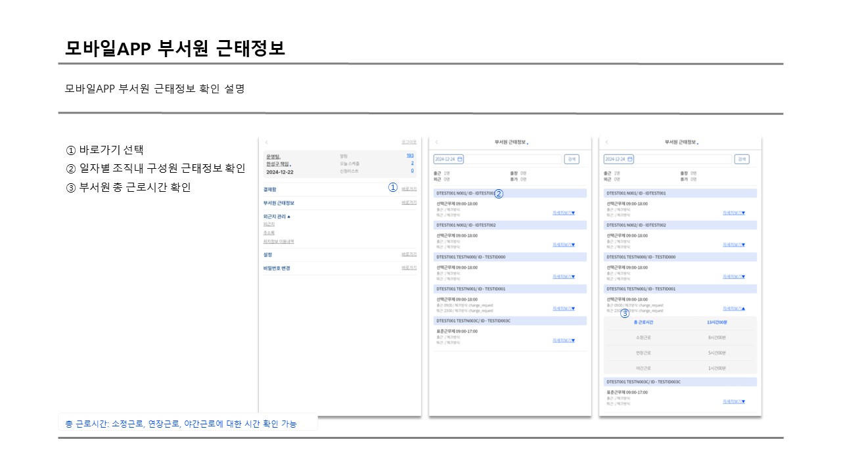Open the 주소록 submenu link
Screen dimensions: 841x473
[269, 233]
